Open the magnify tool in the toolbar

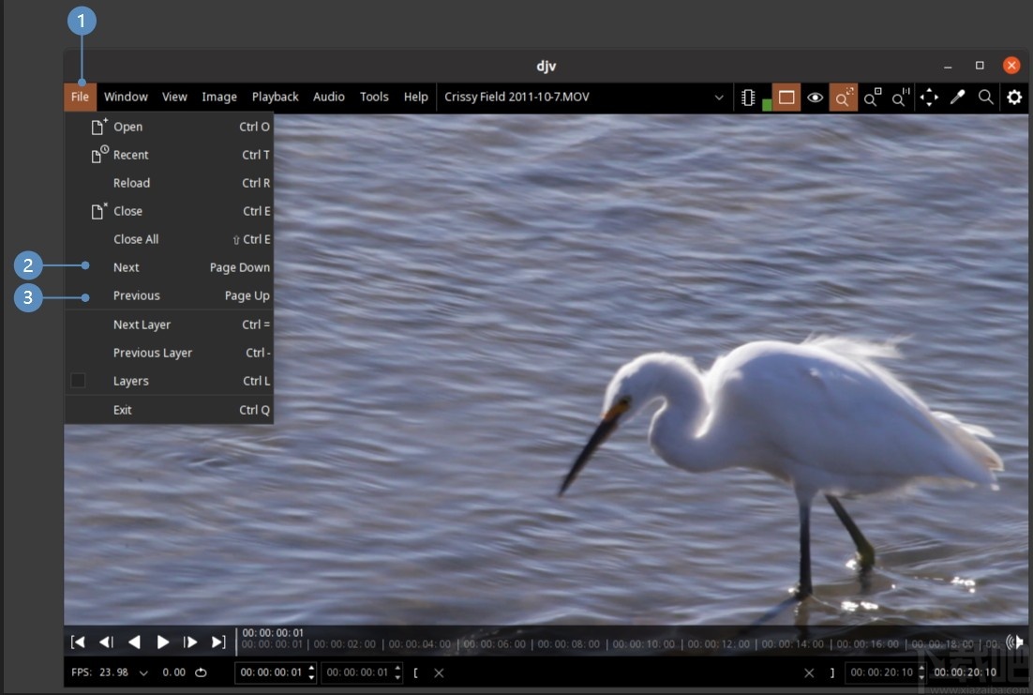pos(985,98)
